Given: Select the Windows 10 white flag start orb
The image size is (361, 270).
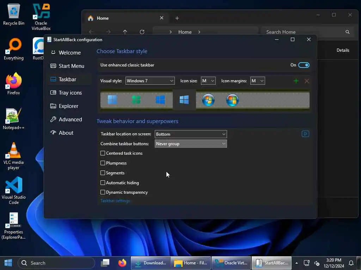Looking at the screenshot, I should (x=184, y=100).
